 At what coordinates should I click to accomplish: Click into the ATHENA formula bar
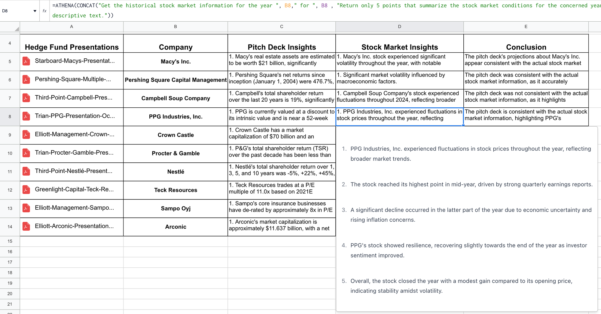tap(325, 11)
